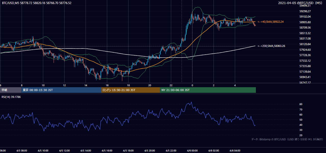Click the 4/5 18:00 date label

[128, 151]
